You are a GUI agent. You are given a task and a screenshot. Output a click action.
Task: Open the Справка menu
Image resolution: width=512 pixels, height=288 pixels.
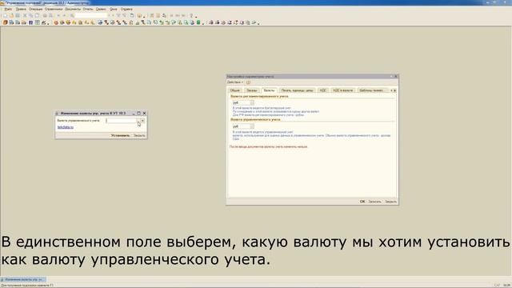126,9
